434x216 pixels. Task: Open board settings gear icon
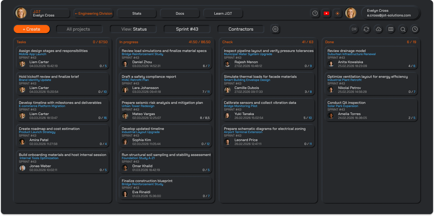pos(275,29)
